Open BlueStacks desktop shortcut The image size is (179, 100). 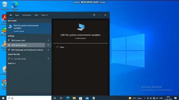(x=4, y=32)
